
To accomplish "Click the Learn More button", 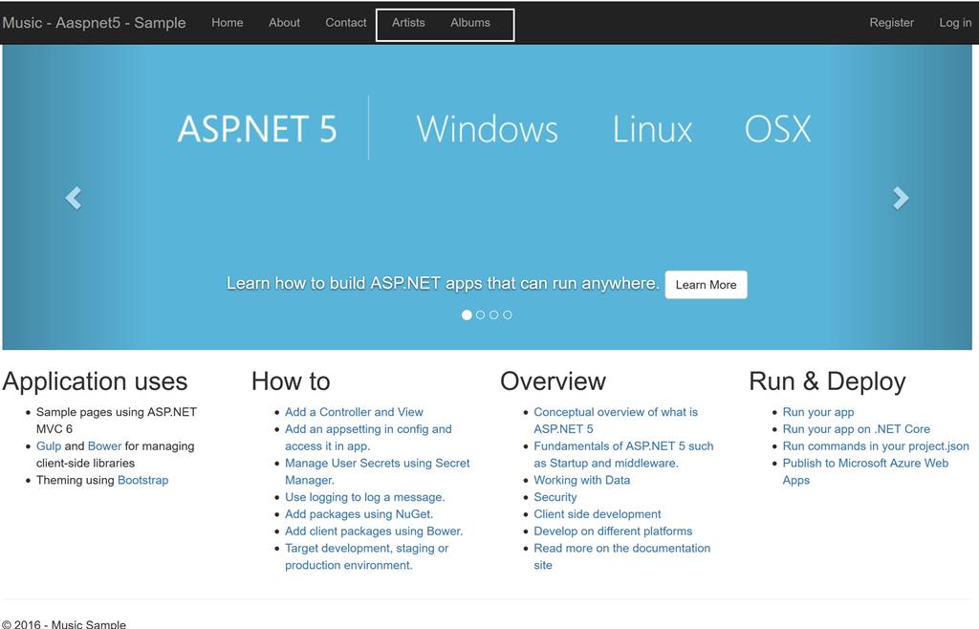I will click(x=707, y=285).
